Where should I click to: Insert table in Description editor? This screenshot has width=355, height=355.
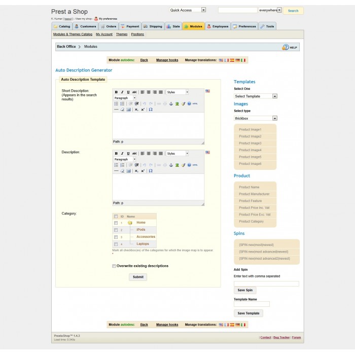(129, 171)
